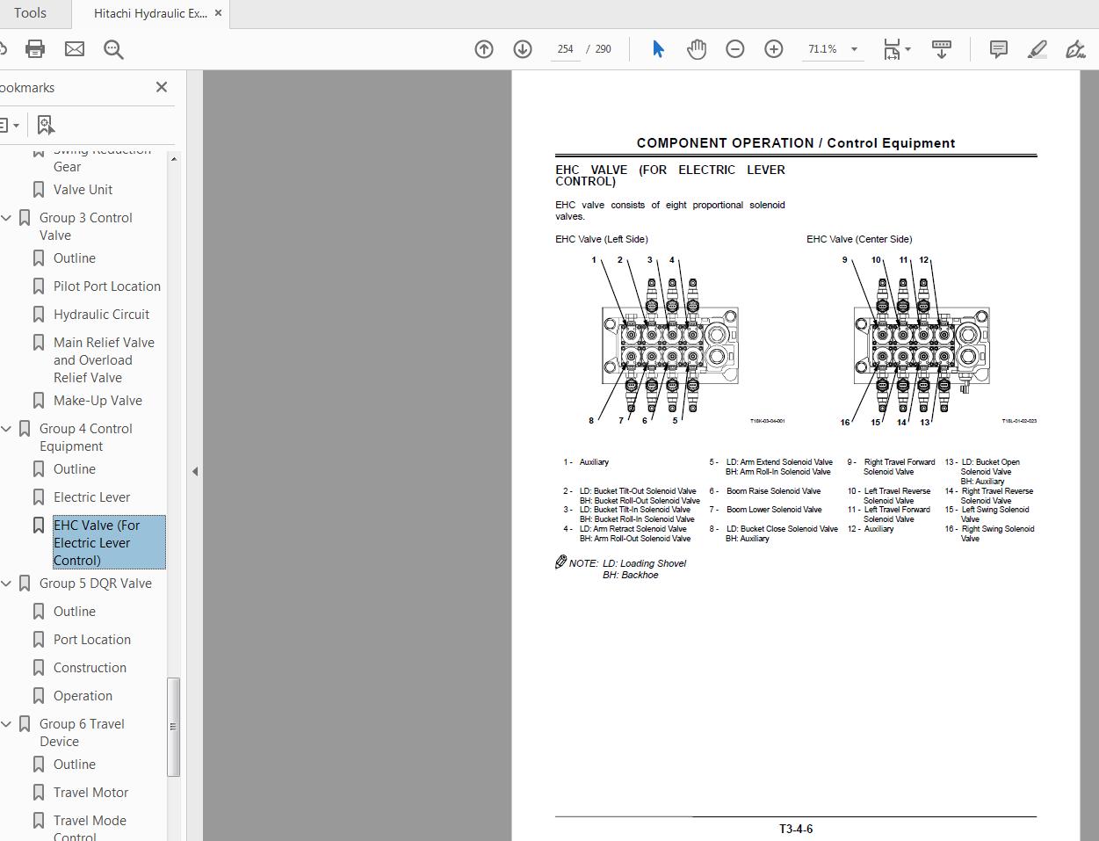Collapse the navigation pane arrow
Screen dimensions: 1099x841
pyautogui.click(x=195, y=471)
